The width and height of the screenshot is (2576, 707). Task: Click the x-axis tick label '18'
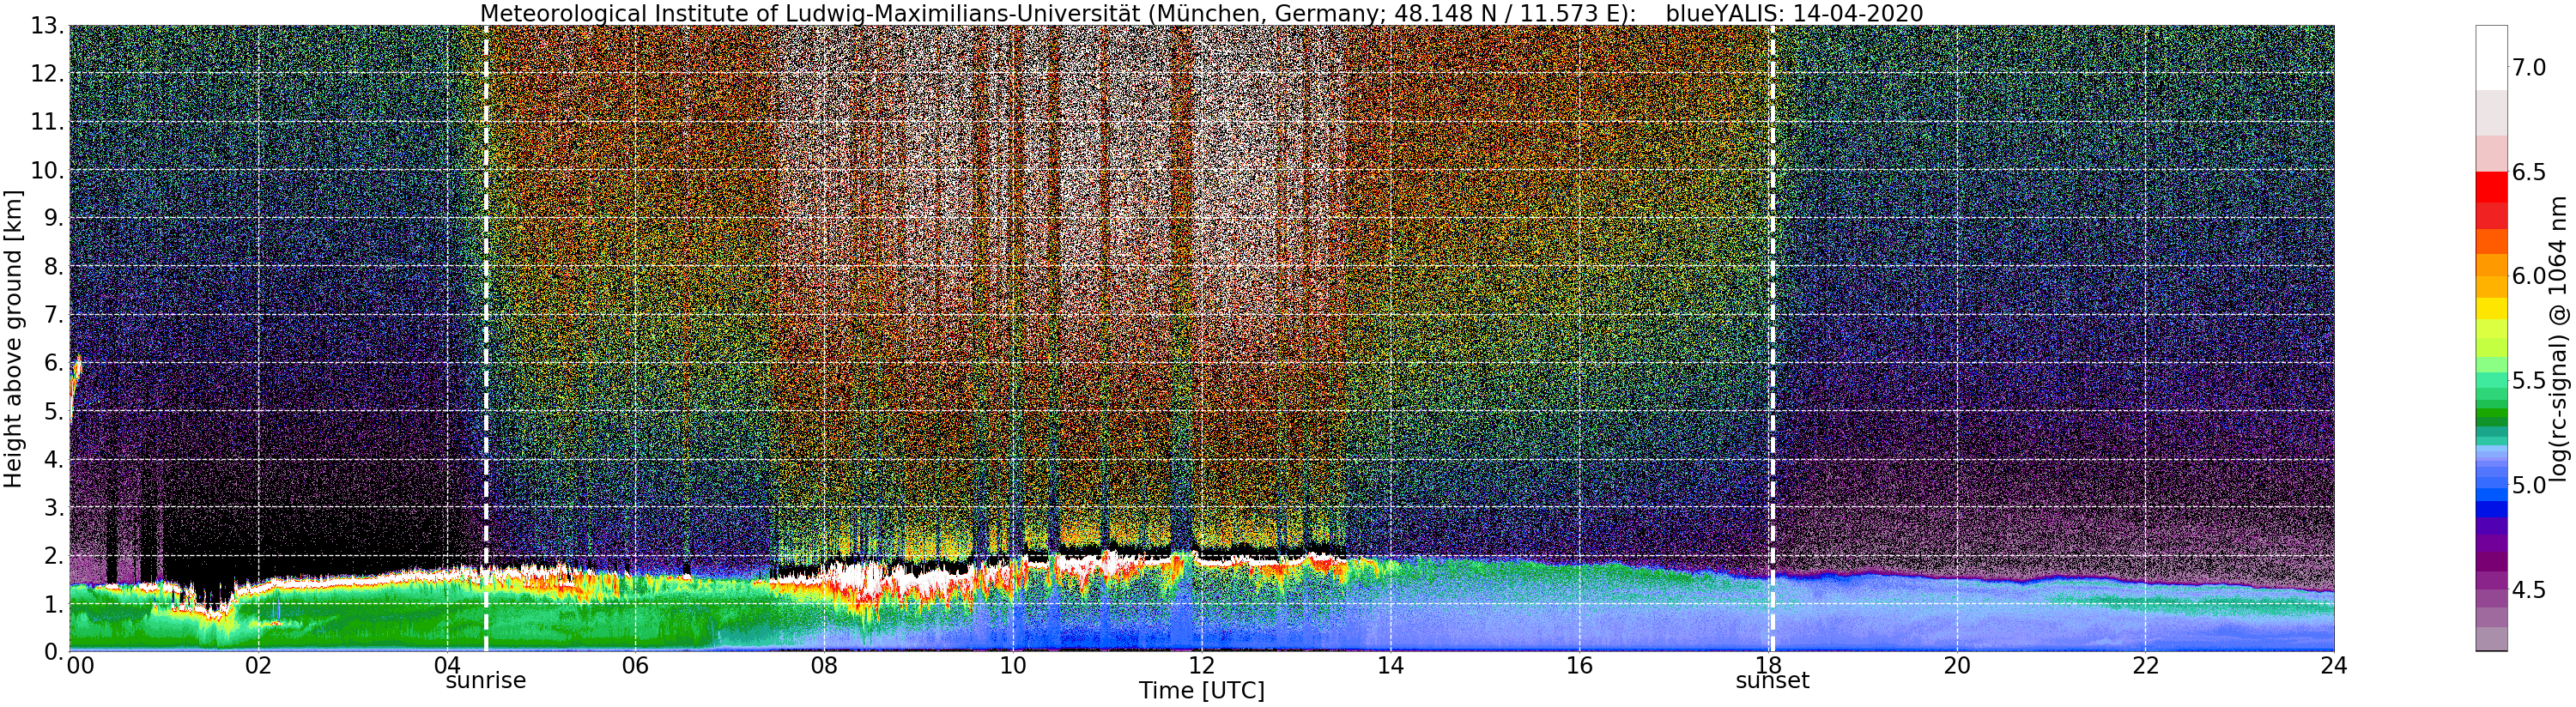1767,665
